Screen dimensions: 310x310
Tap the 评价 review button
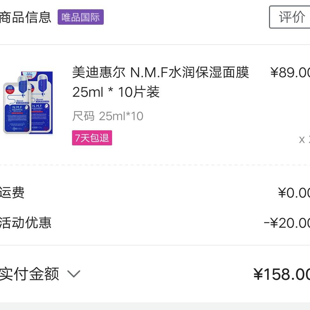tap(291, 17)
